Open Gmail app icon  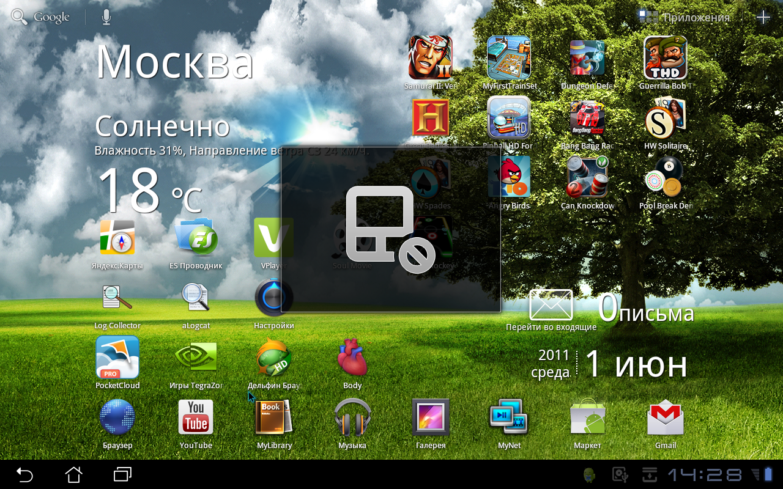click(666, 417)
